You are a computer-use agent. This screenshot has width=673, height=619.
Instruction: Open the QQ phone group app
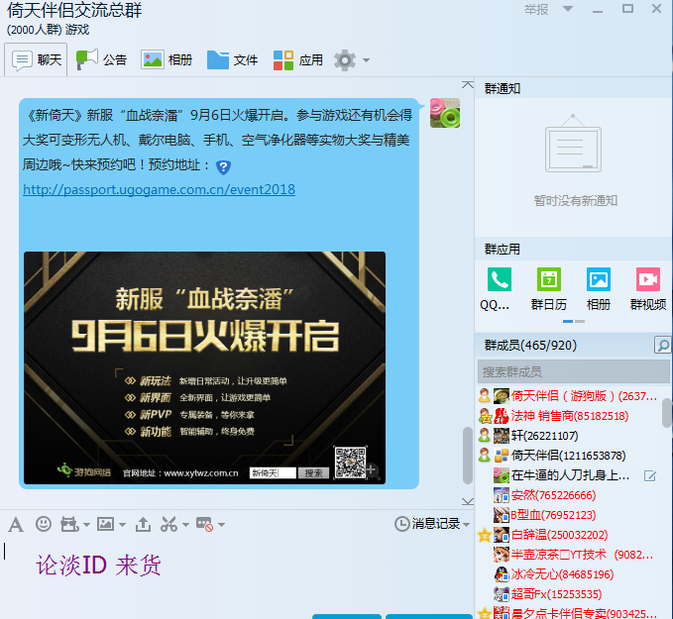tap(500, 279)
